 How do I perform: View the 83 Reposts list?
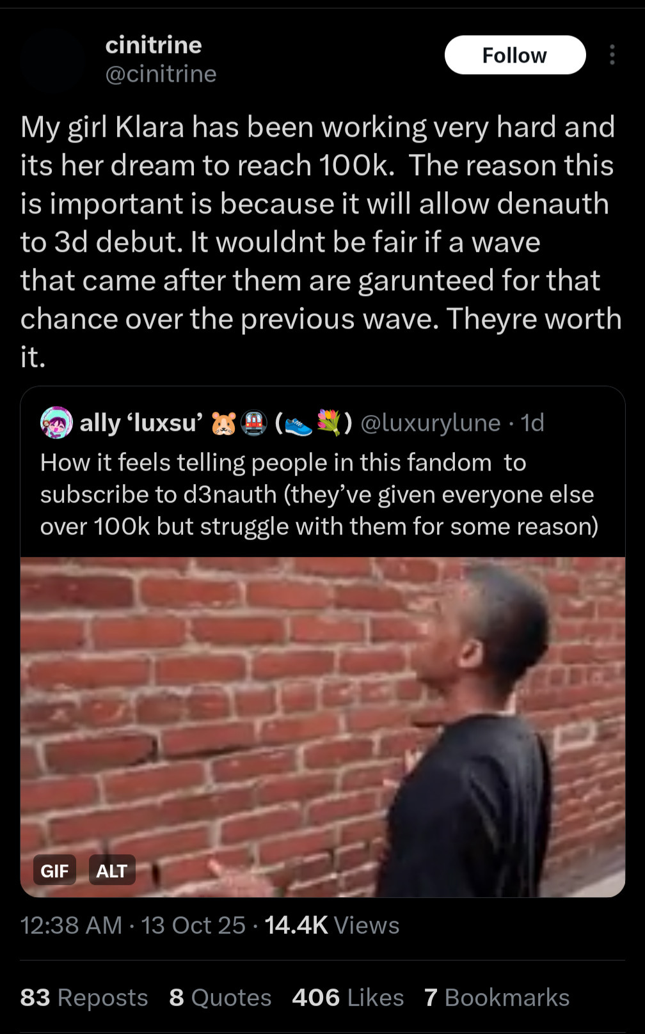click(x=84, y=998)
